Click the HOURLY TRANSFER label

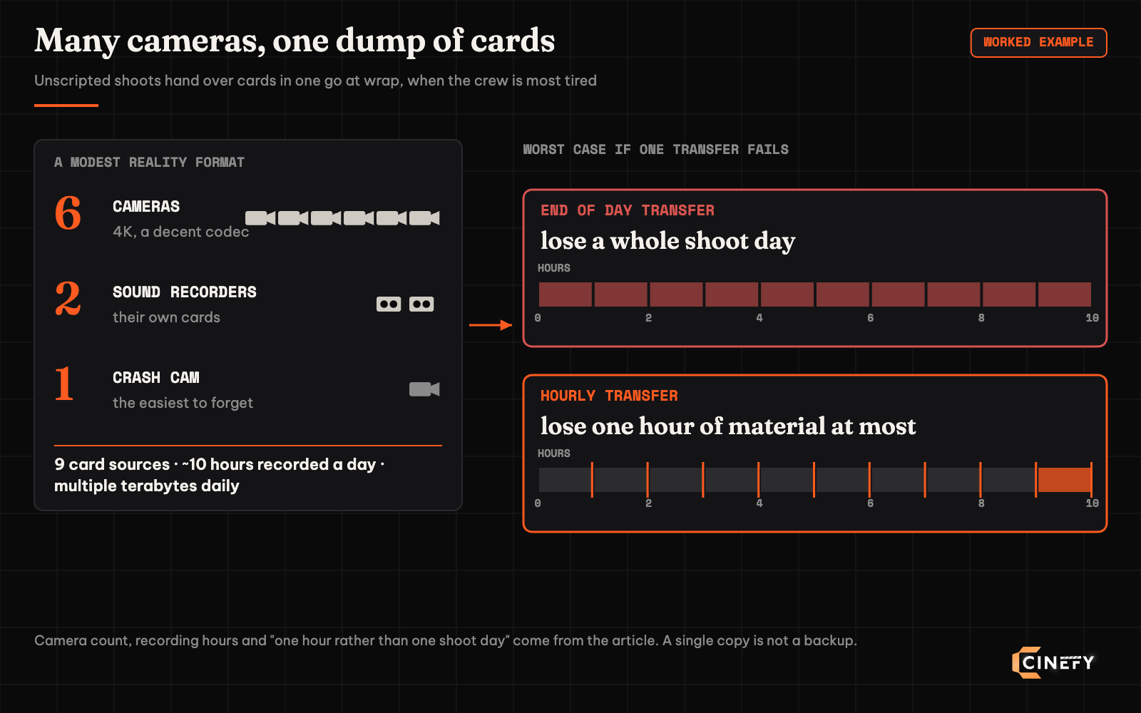[609, 396]
